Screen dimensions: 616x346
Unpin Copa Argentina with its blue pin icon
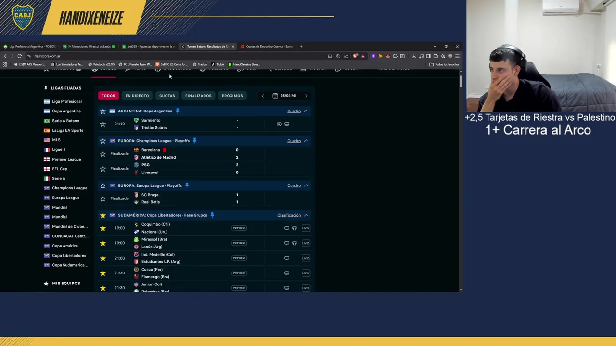177,111
